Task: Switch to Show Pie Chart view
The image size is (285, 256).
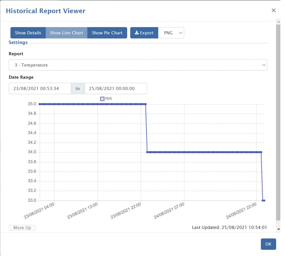Action: [107, 33]
